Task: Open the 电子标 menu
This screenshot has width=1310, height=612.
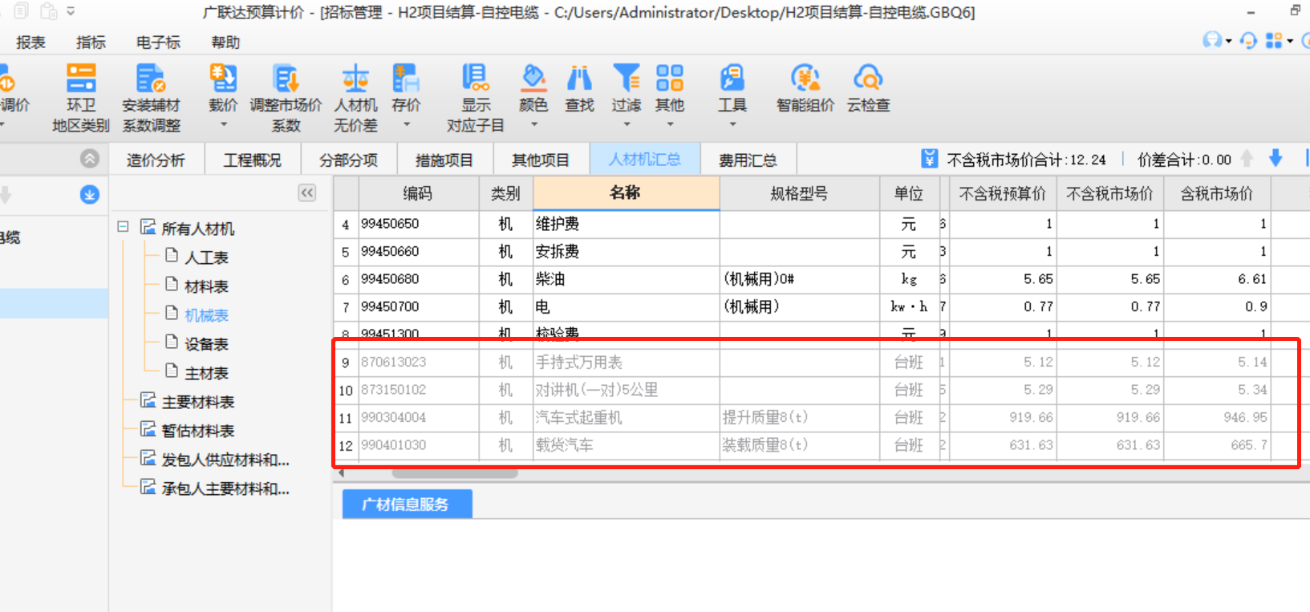Action: tap(158, 43)
